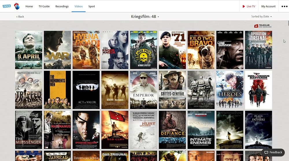This screenshot has height=161, width=289.
Task: Select the Hyena Road poster
Action: [86, 50]
